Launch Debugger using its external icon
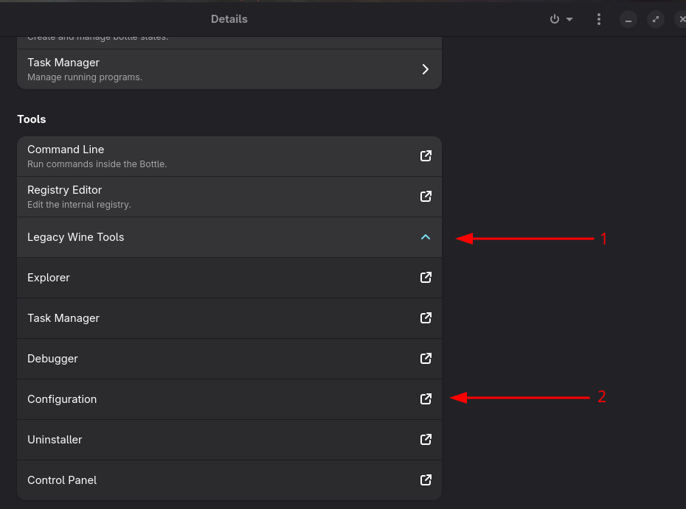This screenshot has height=509, width=686. pos(426,359)
